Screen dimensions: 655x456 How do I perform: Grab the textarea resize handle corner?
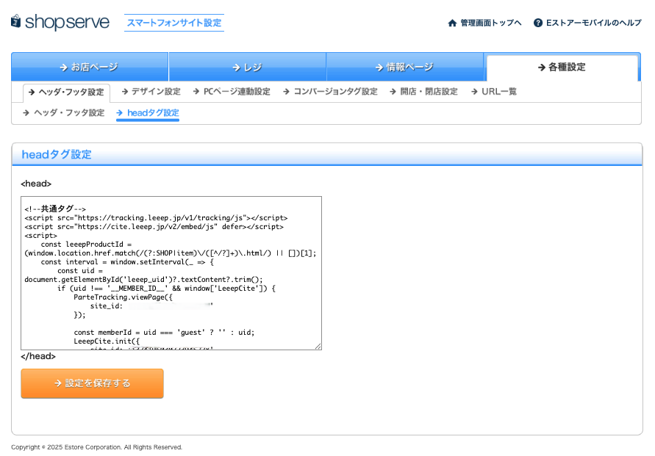318,346
